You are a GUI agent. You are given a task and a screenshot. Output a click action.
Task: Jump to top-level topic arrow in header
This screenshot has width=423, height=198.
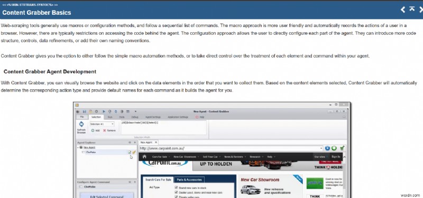pos(412,9)
